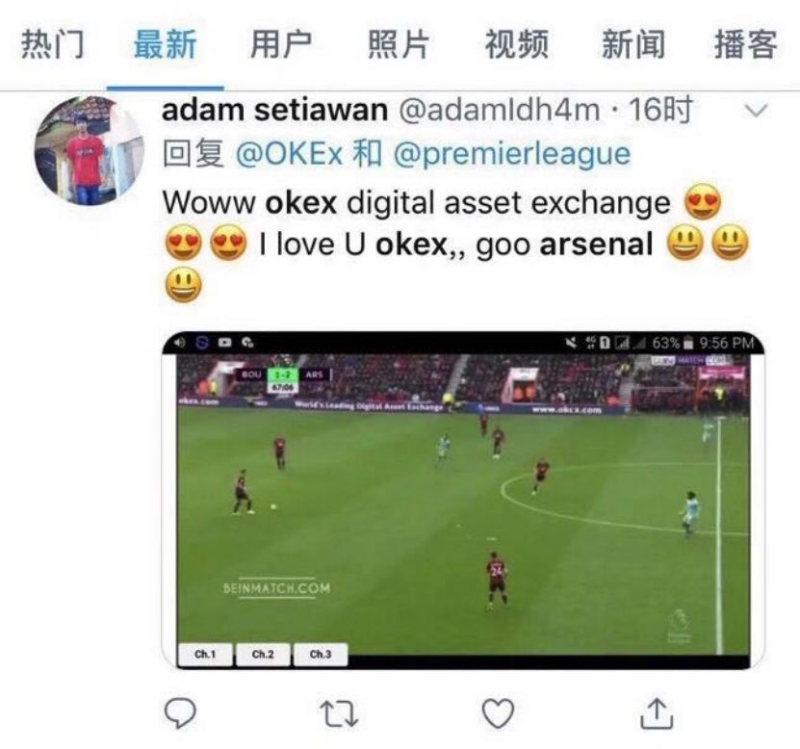Select the 最新 tab

[x=165, y=44]
